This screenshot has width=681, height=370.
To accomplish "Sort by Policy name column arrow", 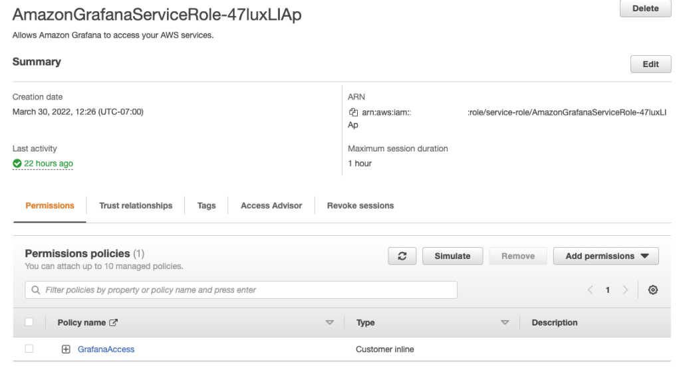I will pyautogui.click(x=330, y=322).
